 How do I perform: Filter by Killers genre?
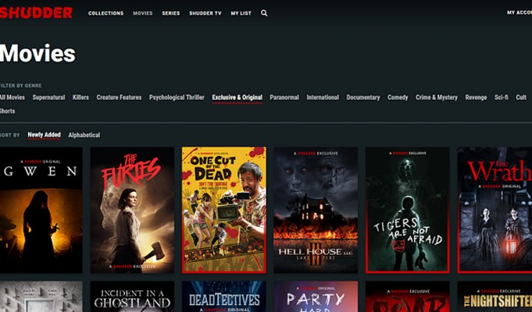coord(80,97)
